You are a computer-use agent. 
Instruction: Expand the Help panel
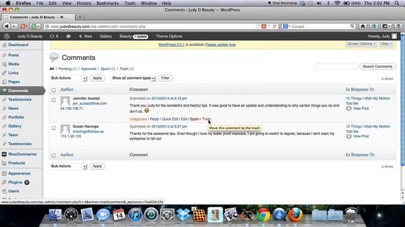click(x=386, y=44)
